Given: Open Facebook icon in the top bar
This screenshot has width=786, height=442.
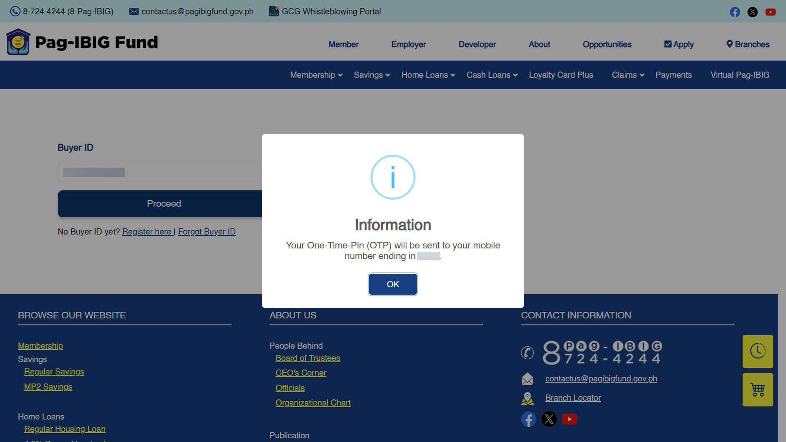Looking at the screenshot, I should pos(735,12).
